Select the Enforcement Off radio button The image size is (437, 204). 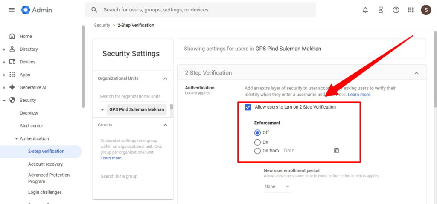point(257,133)
